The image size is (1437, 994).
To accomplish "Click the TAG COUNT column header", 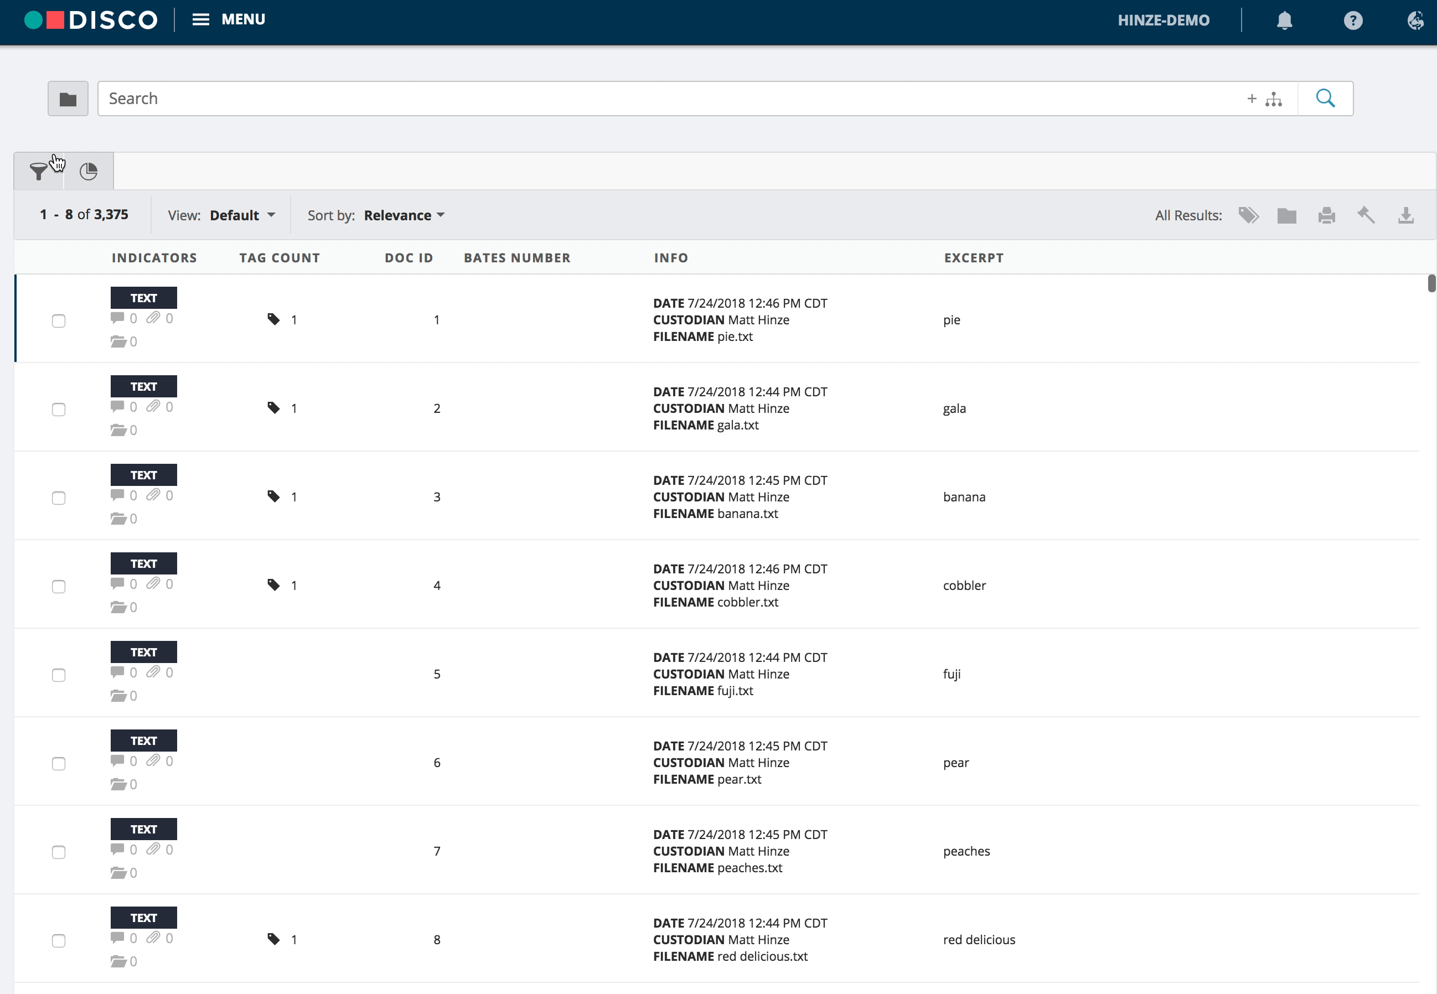I will (x=280, y=258).
